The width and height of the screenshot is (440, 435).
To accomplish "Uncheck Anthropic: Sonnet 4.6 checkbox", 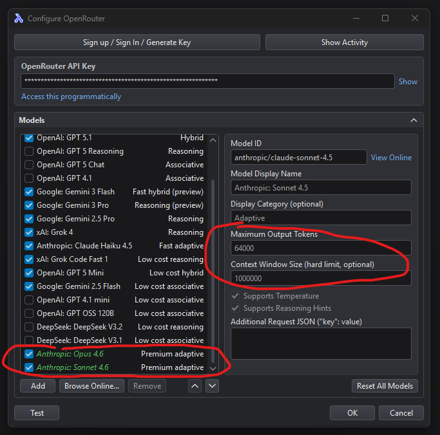I will point(29,367).
